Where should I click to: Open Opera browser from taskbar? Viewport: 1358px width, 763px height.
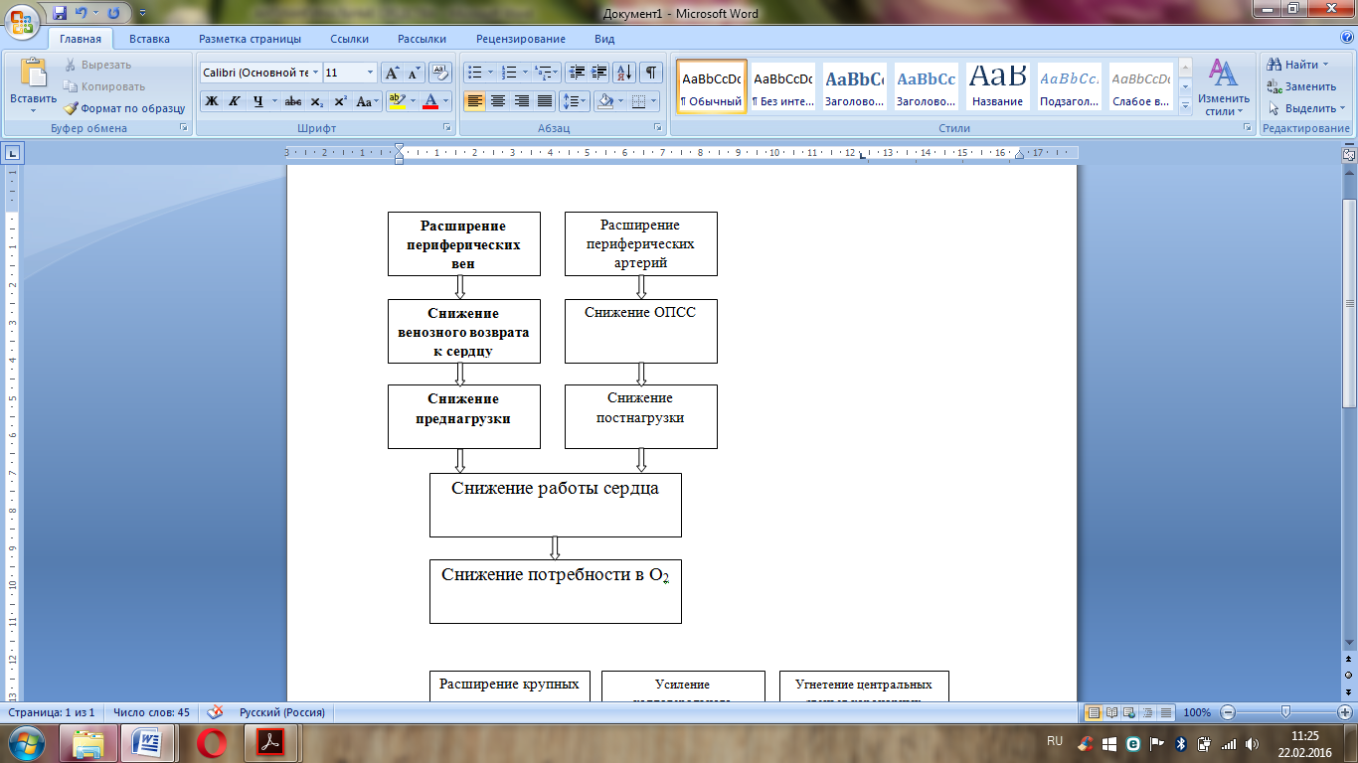[212, 743]
